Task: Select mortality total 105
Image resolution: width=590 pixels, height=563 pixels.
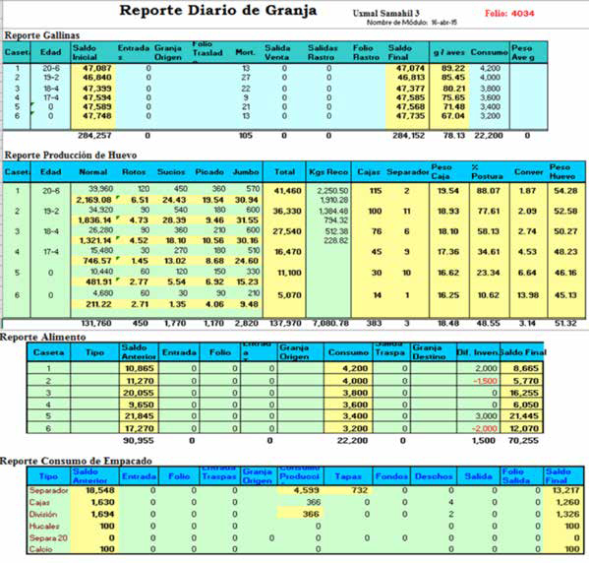Action: (x=245, y=136)
